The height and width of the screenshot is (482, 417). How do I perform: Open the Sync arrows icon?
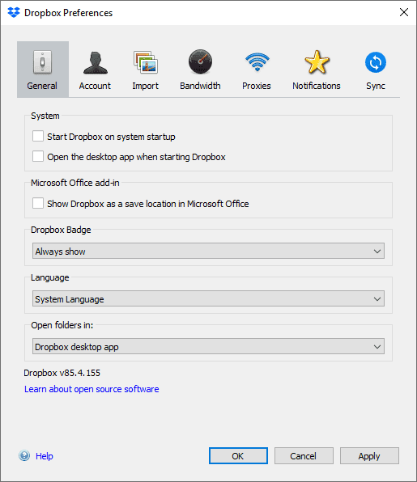coord(376,62)
